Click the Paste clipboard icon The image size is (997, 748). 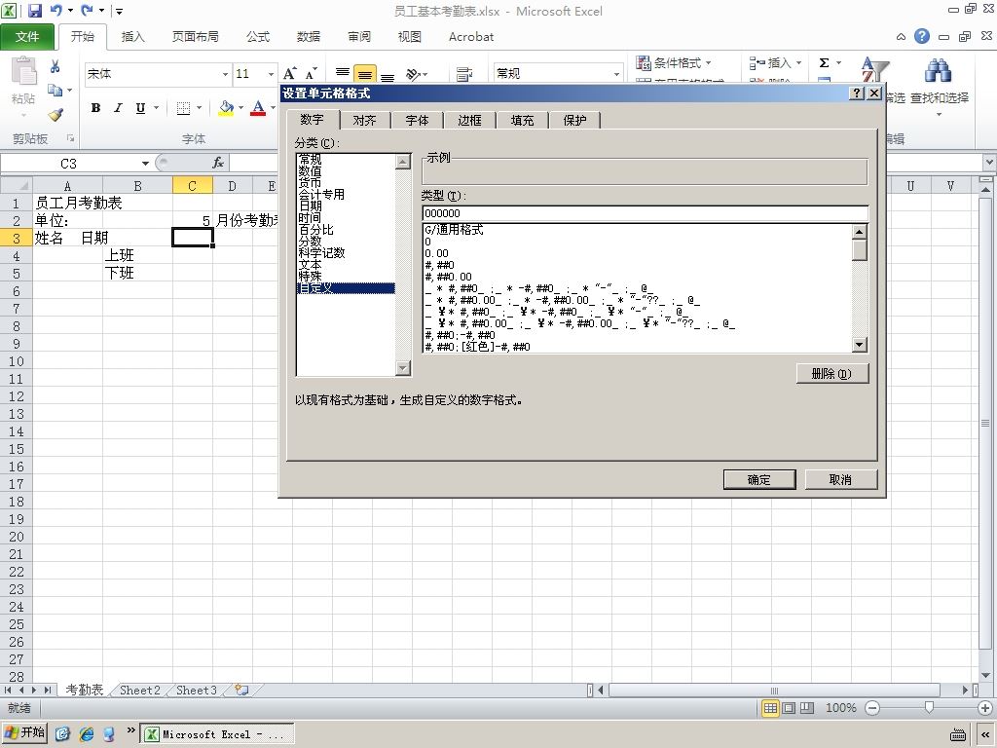click(23, 71)
